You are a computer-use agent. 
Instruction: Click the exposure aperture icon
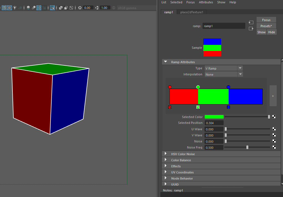tap(80, 8)
